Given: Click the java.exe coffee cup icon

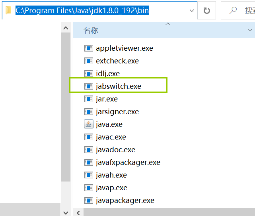Looking at the screenshot, I should point(89,124).
